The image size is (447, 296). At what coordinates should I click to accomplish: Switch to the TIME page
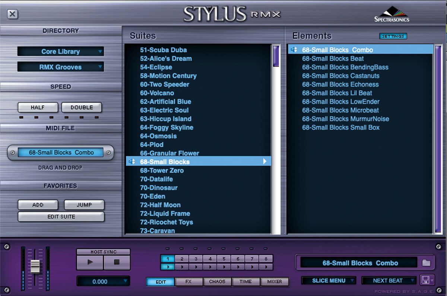point(245,282)
